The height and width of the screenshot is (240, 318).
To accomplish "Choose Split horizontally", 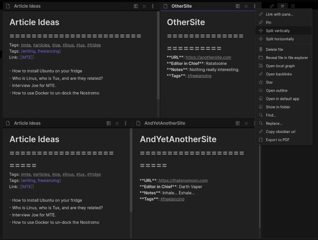I will point(284,39).
